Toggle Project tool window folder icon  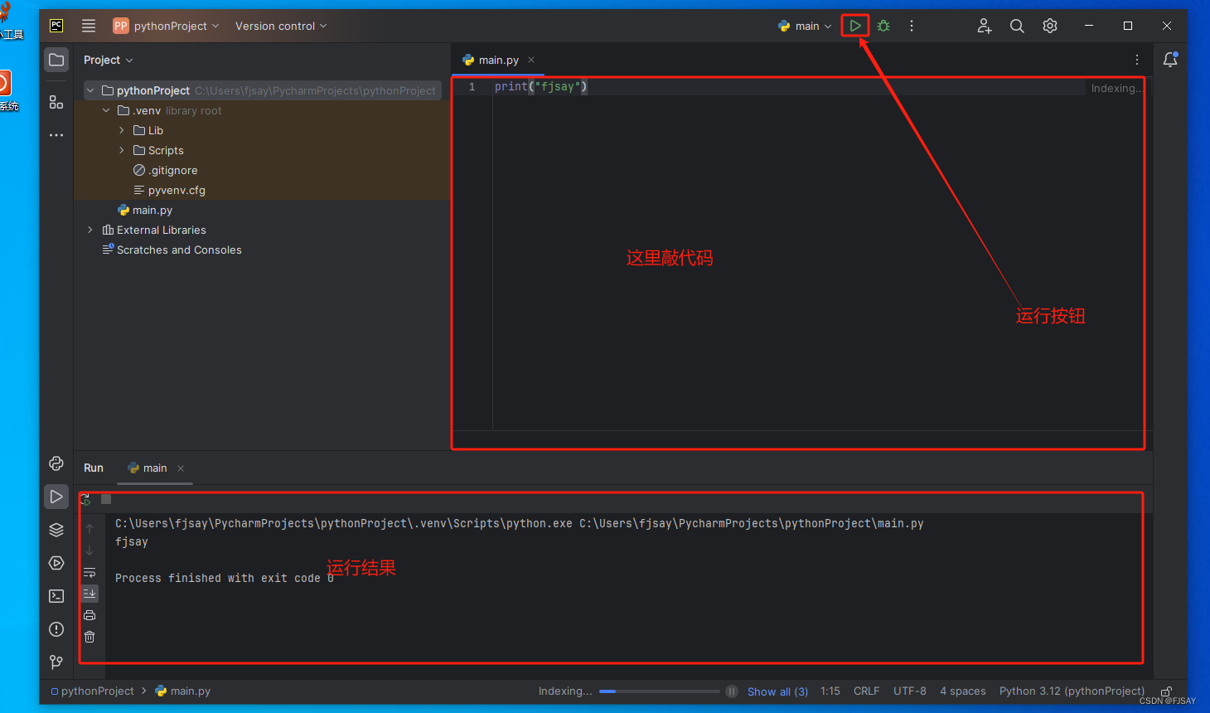pyautogui.click(x=56, y=60)
